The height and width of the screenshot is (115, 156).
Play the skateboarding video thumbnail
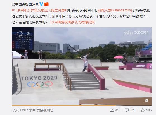pyautogui.click(x=82, y=66)
